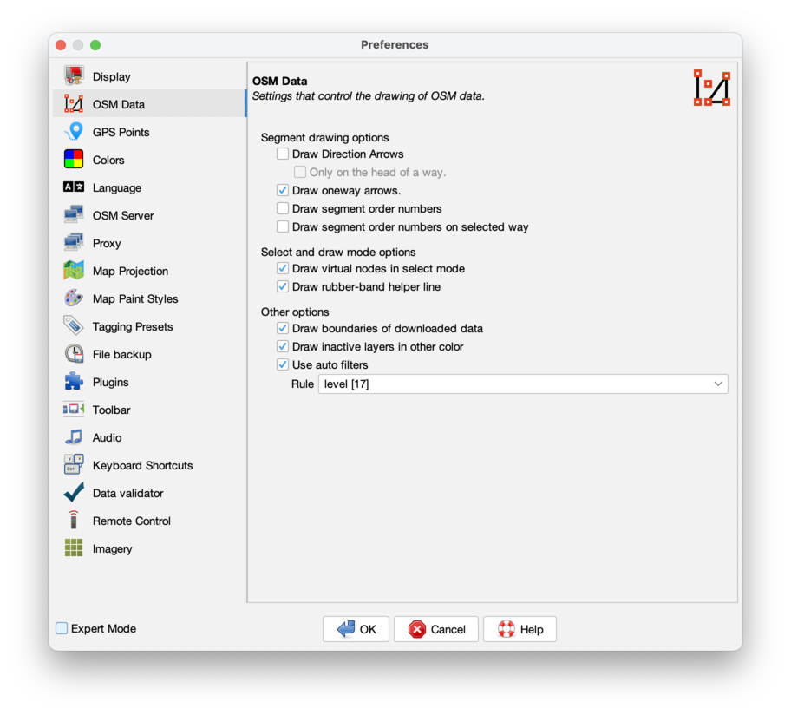The image size is (791, 715).
Task: Open the Rule level dropdown
Action: click(523, 384)
